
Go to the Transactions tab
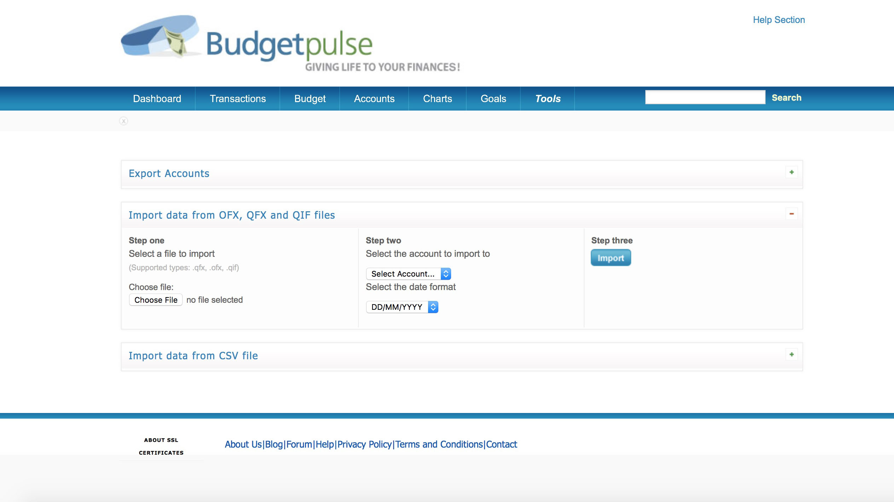coord(238,99)
